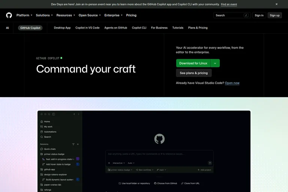Open the Agents on GitHub tab

116,28
